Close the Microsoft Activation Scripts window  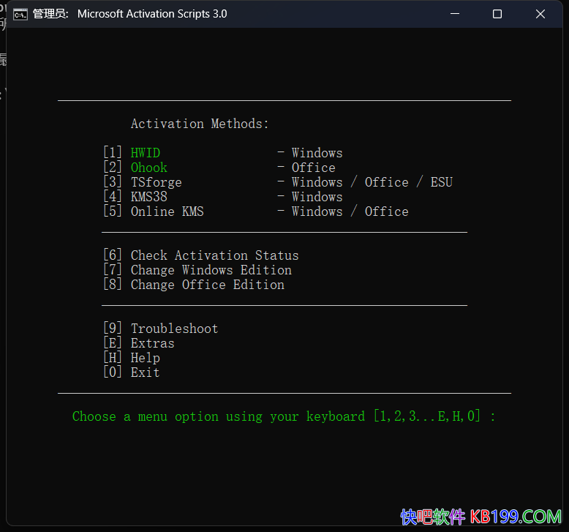click(x=540, y=14)
